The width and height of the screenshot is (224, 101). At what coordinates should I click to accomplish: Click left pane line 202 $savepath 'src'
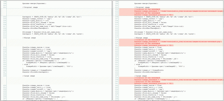52,17
